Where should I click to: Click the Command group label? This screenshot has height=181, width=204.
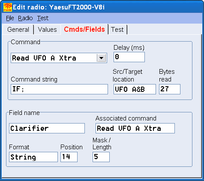coord(26,42)
